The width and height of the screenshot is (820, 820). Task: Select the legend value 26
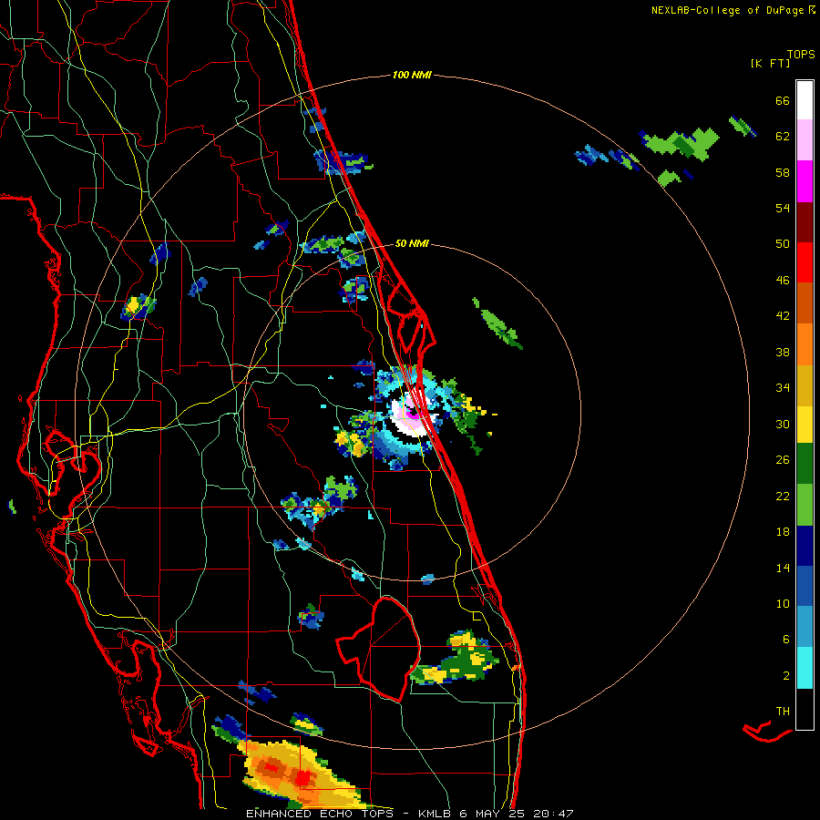pos(783,460)
